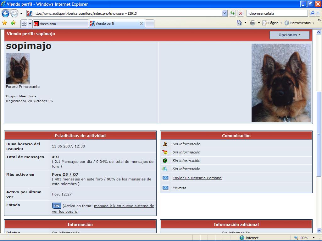Run search with the magnifier icon
322x241 pixels.
312,13
